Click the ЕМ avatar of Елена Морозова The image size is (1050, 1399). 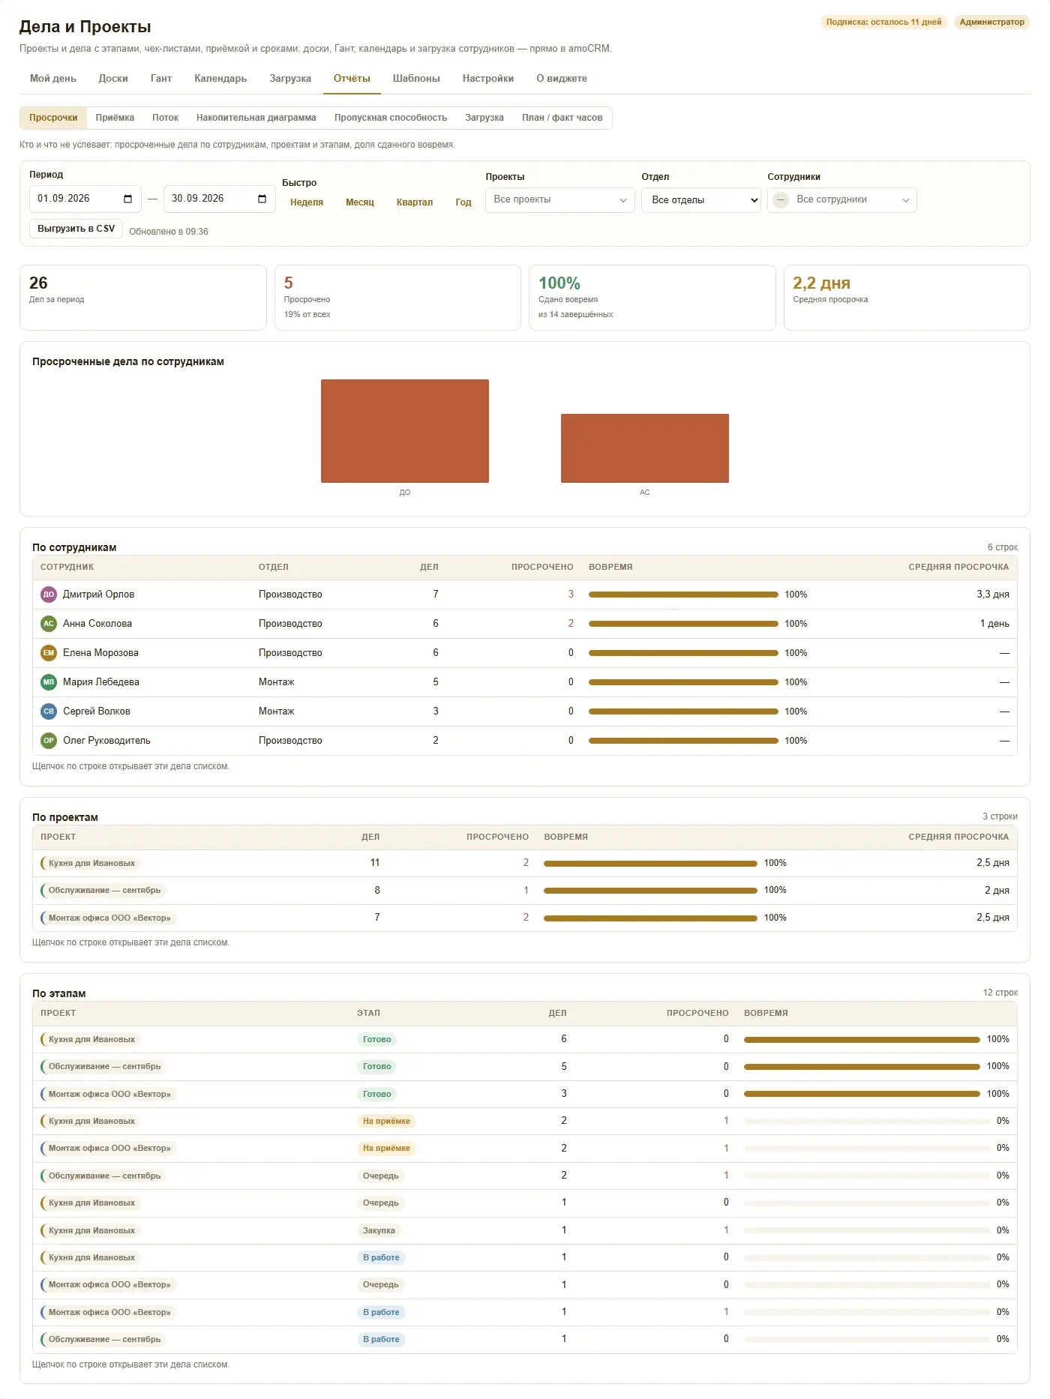(x=49, y=653)
